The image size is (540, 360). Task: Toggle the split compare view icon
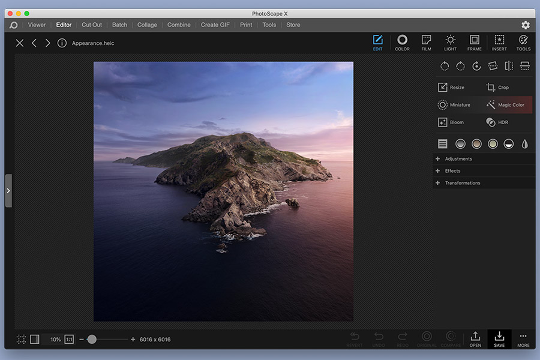[34, 340]
